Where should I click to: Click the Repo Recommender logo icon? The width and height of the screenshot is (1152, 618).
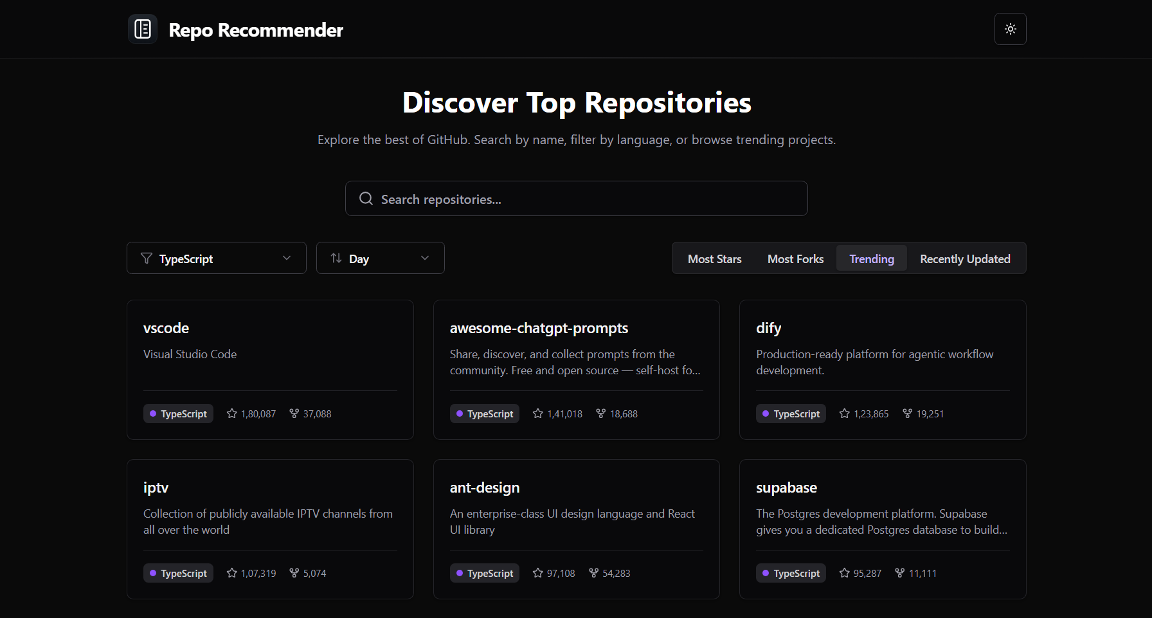tap(142, 29)
